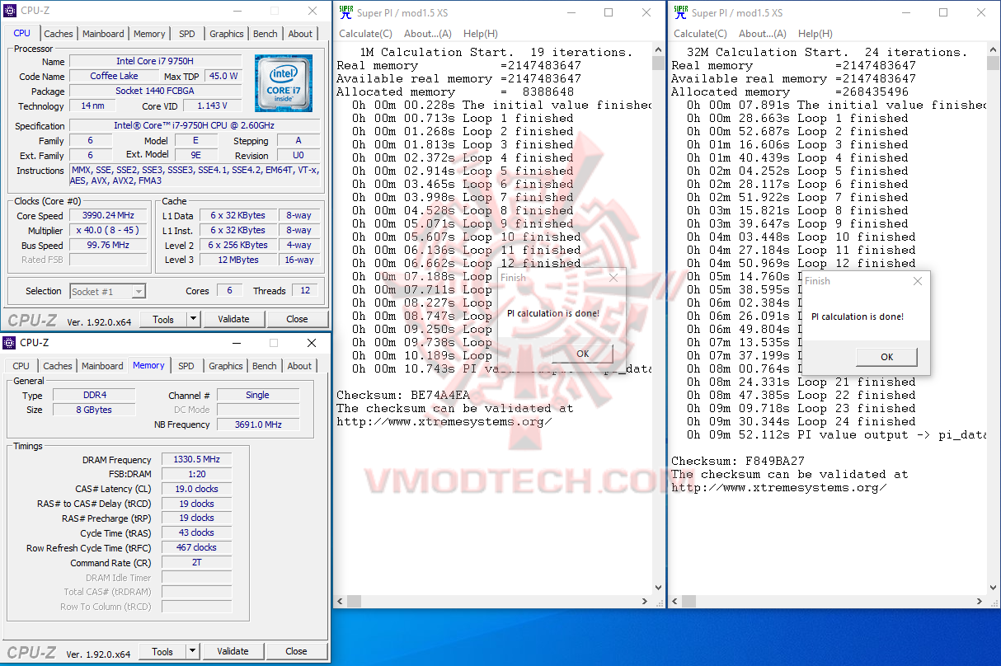Select Bench tab in lower CPU-Z window

click(265, 366)
